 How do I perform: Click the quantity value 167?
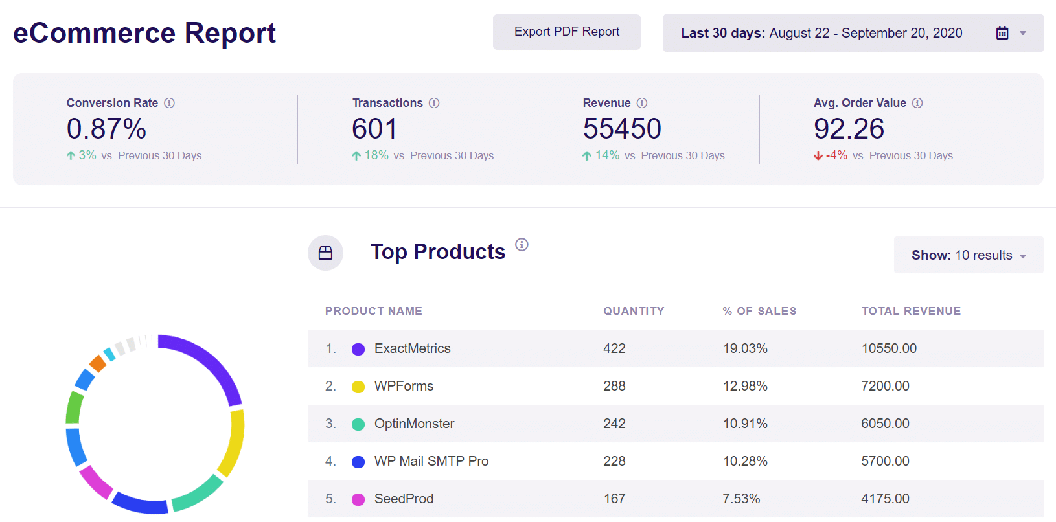[614, 499]
